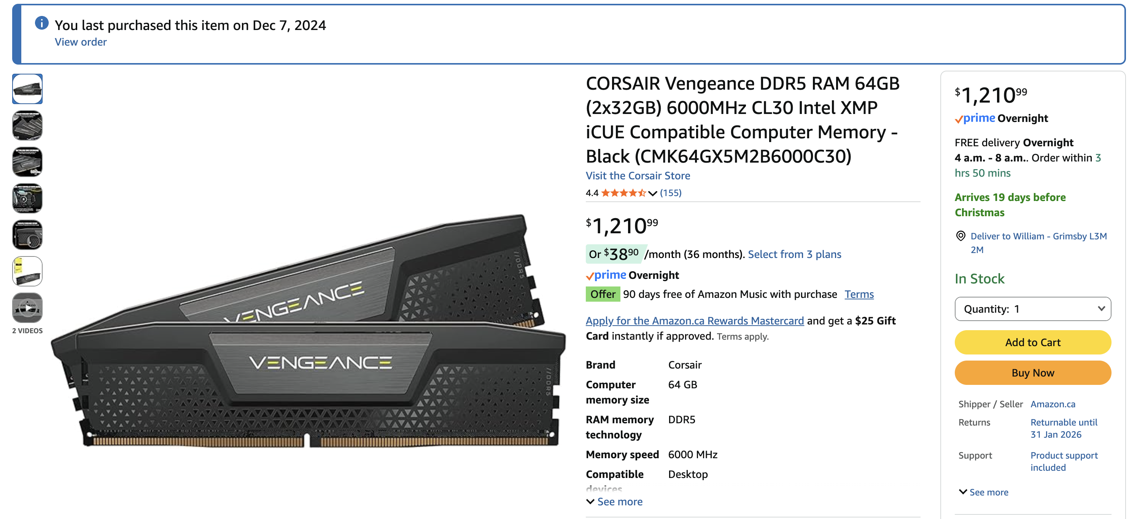Open the View order link
The width and height of the screenshot is (1129, 519).
pyautogui.click(x=81, y=42)
